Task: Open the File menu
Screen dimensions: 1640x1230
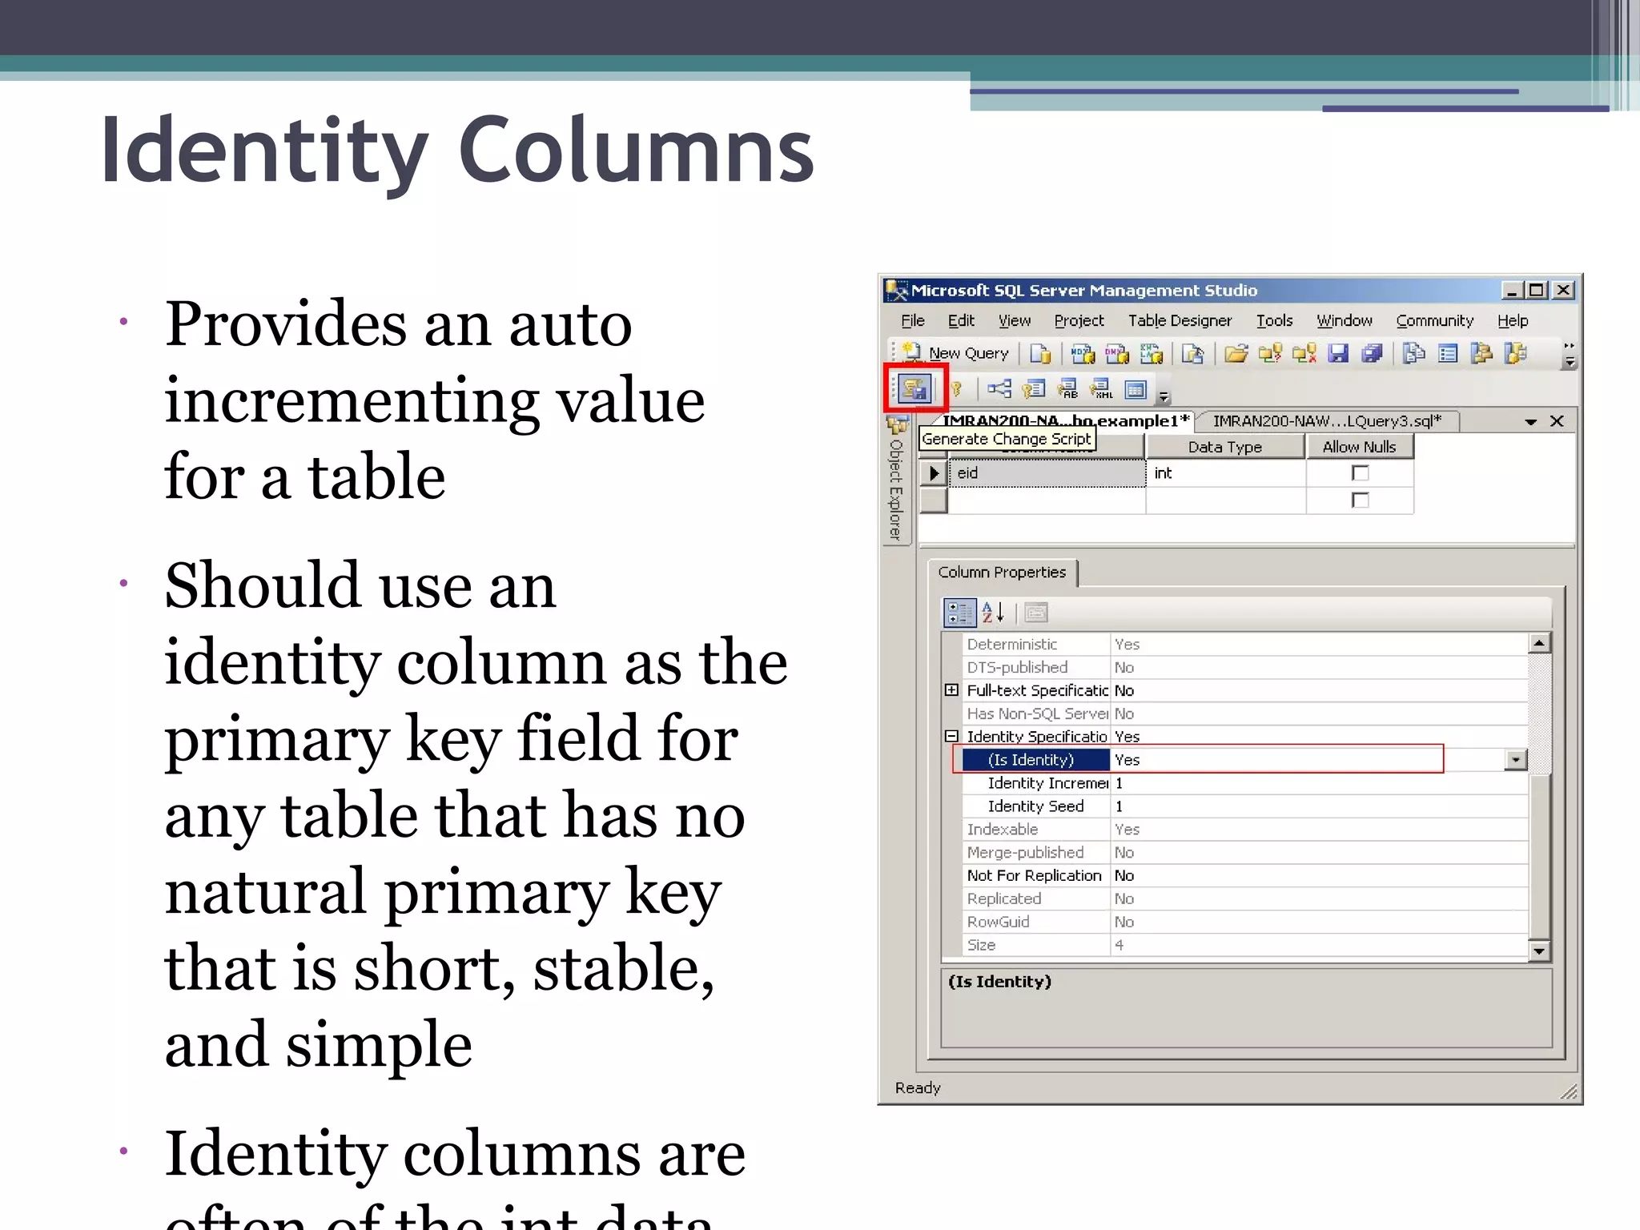Action: pyautogui.click(x=913, y=320)
